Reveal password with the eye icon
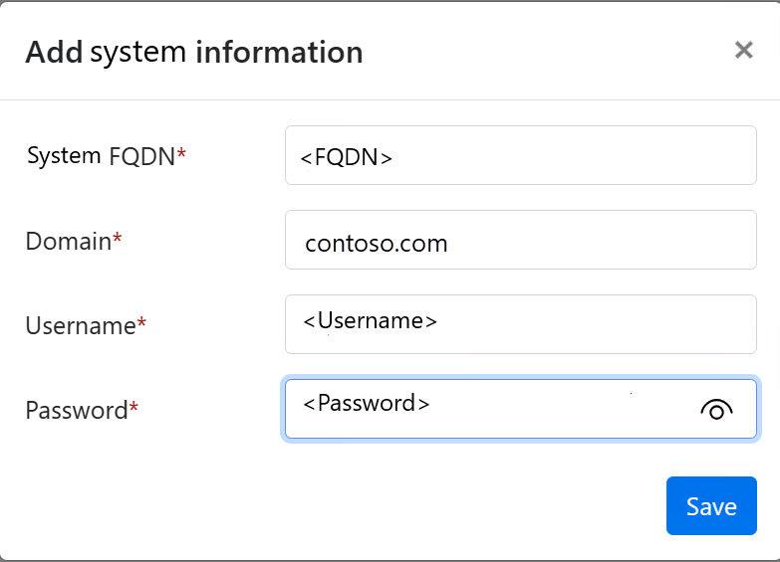Image resolution: width=780 pixels, height=562 pixels. click(716, 409)
